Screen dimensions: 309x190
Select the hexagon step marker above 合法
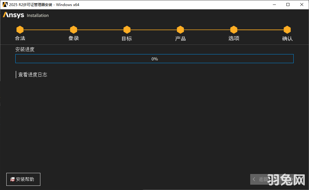20,30
